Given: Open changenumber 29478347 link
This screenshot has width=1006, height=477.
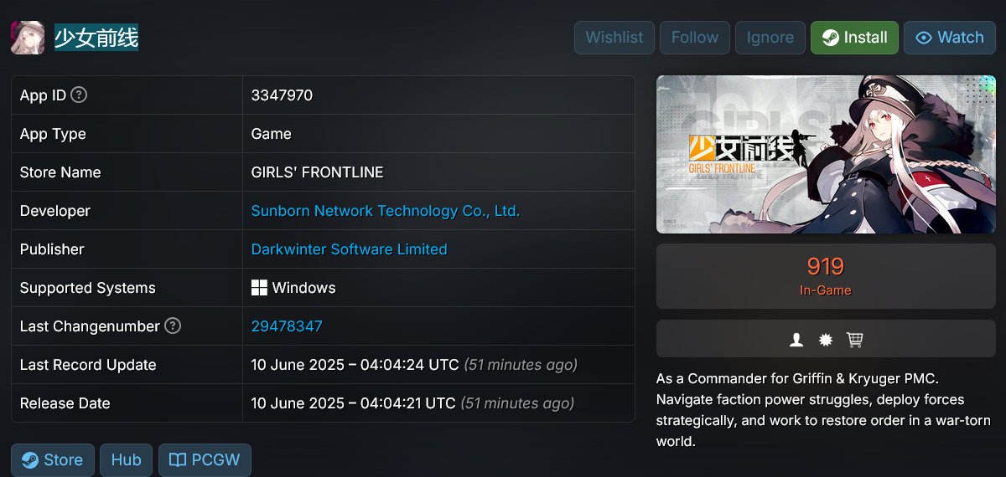Looking at the screenshot, I should pos(287,326).
